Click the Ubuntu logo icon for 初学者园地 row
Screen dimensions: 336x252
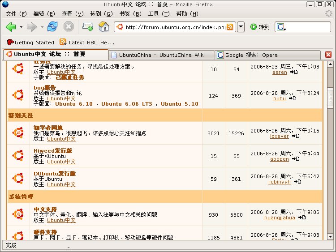(x=18, y=133)
